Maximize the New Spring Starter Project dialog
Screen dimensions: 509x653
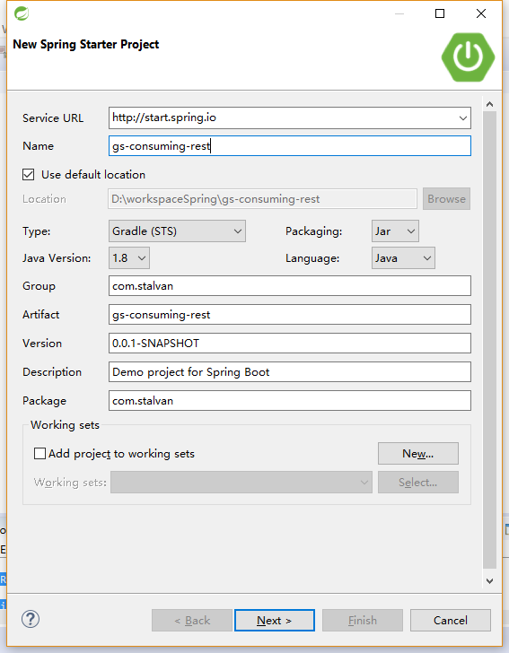tap(440, 13)
